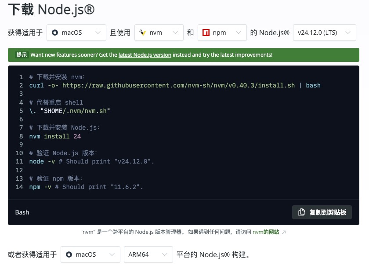This screenshot has width=369, height=269.
Task: Click the 提示 badge in green banner
Action: coord(22,55)
